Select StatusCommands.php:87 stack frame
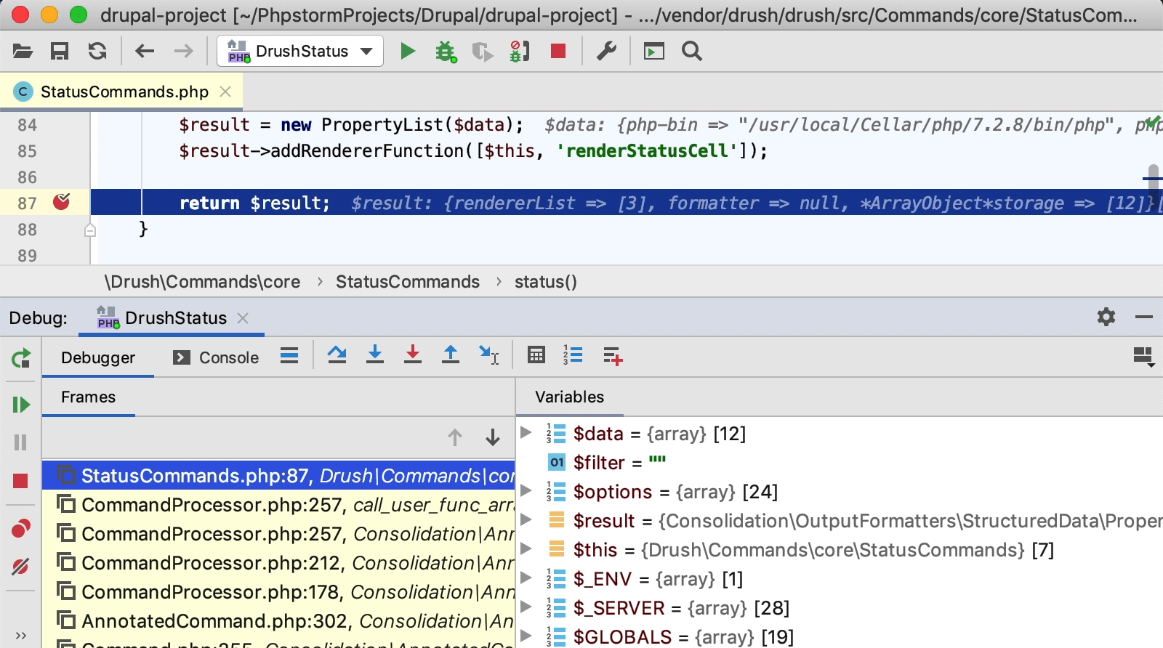The height and width of the screenshot is (648, 1163). click(x=278, y=476)
